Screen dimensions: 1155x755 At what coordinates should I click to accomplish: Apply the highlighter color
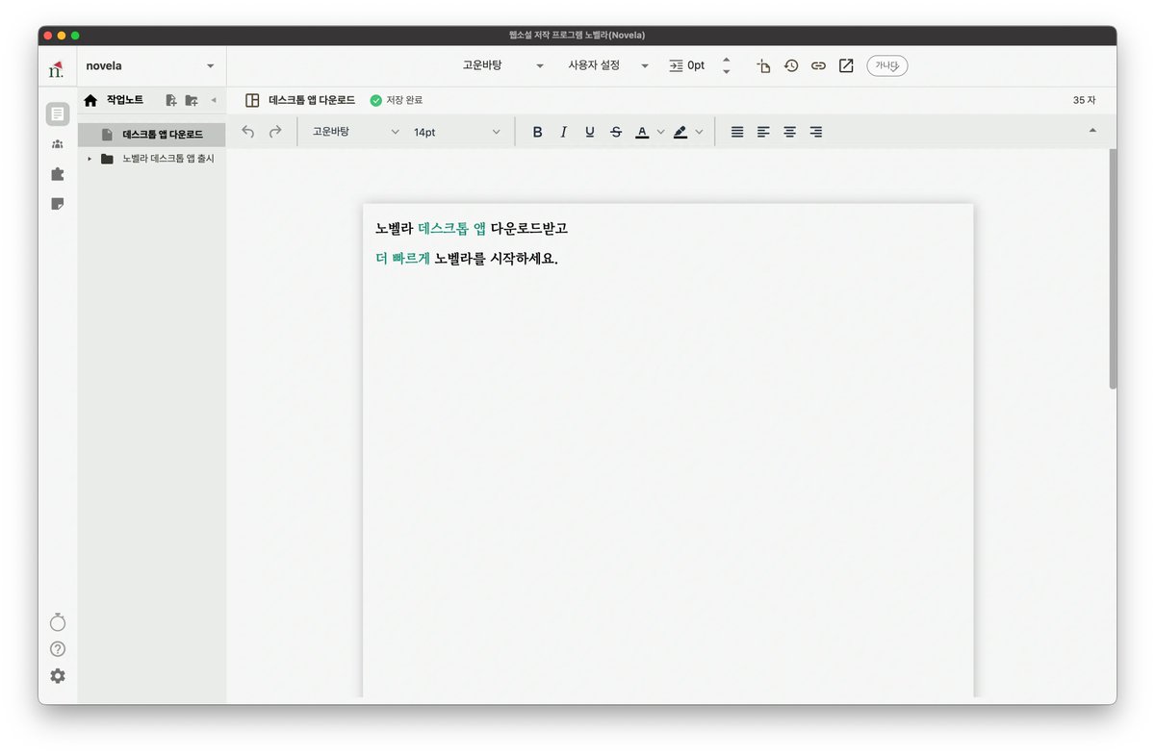point(680,132)
